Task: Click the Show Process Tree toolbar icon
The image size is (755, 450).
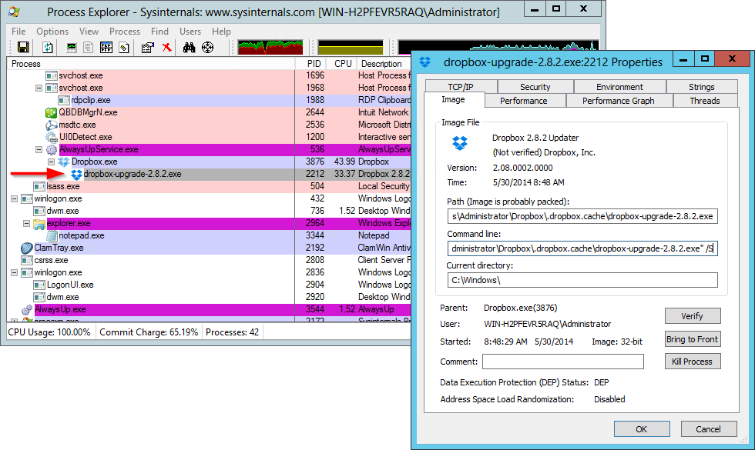Action: [88, 47]
